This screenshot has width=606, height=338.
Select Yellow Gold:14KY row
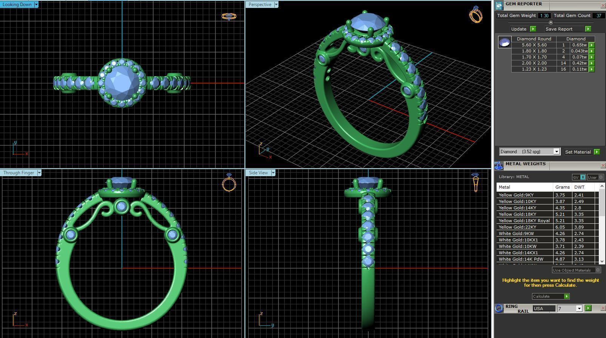[547, 208]
